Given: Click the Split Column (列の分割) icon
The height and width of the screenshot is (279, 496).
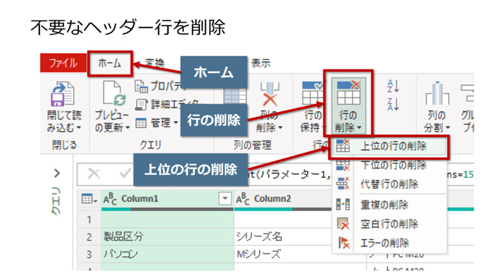Looking at the screenshot, I should [x=434, y=97].
